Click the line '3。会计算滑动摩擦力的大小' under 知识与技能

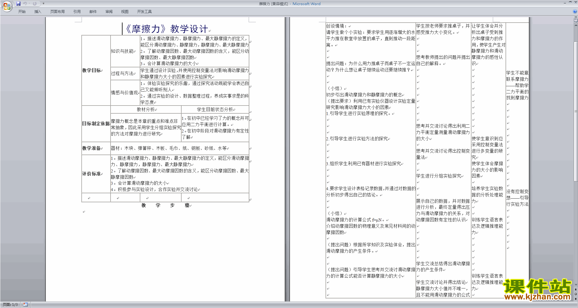[169, 63]
